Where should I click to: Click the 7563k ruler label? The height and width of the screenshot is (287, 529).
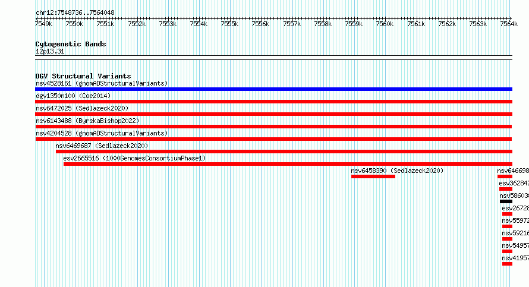pyautogui.click(x=478, y=24)
